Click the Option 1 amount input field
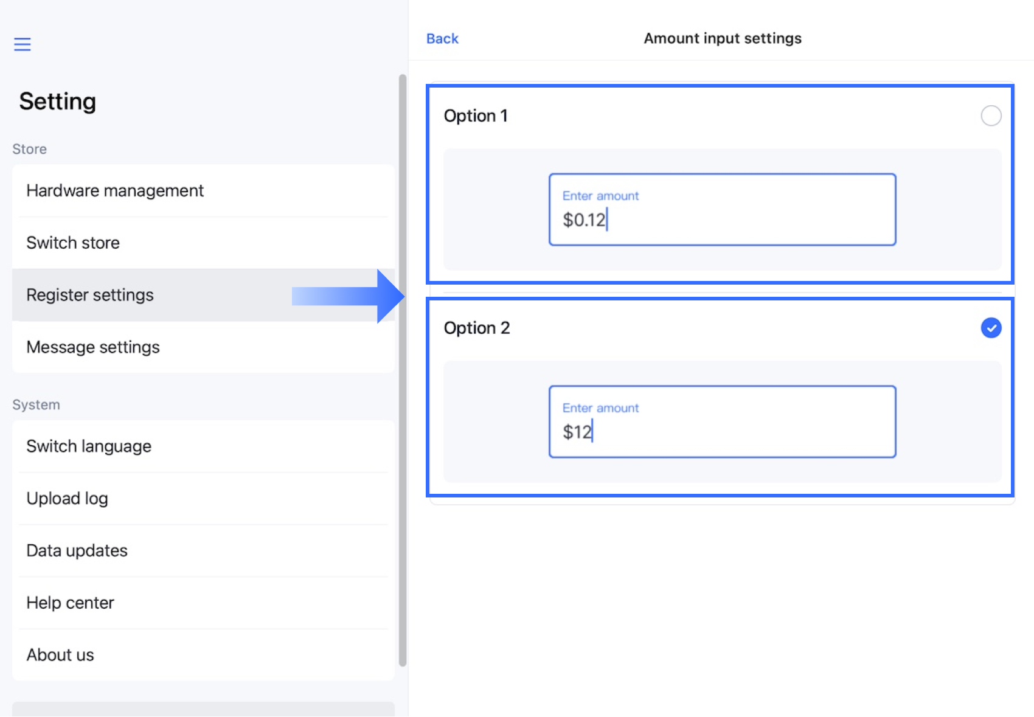The height and width of the screenshot is (717, 1034). coord(722,210)
